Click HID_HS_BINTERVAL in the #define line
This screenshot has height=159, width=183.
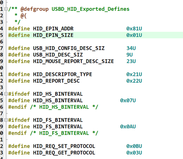click(58, 100)
